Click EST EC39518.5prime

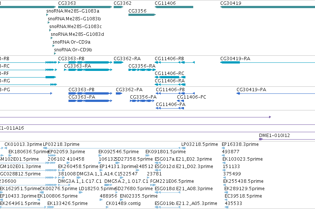pyautogui.click(x=243, y=196)
